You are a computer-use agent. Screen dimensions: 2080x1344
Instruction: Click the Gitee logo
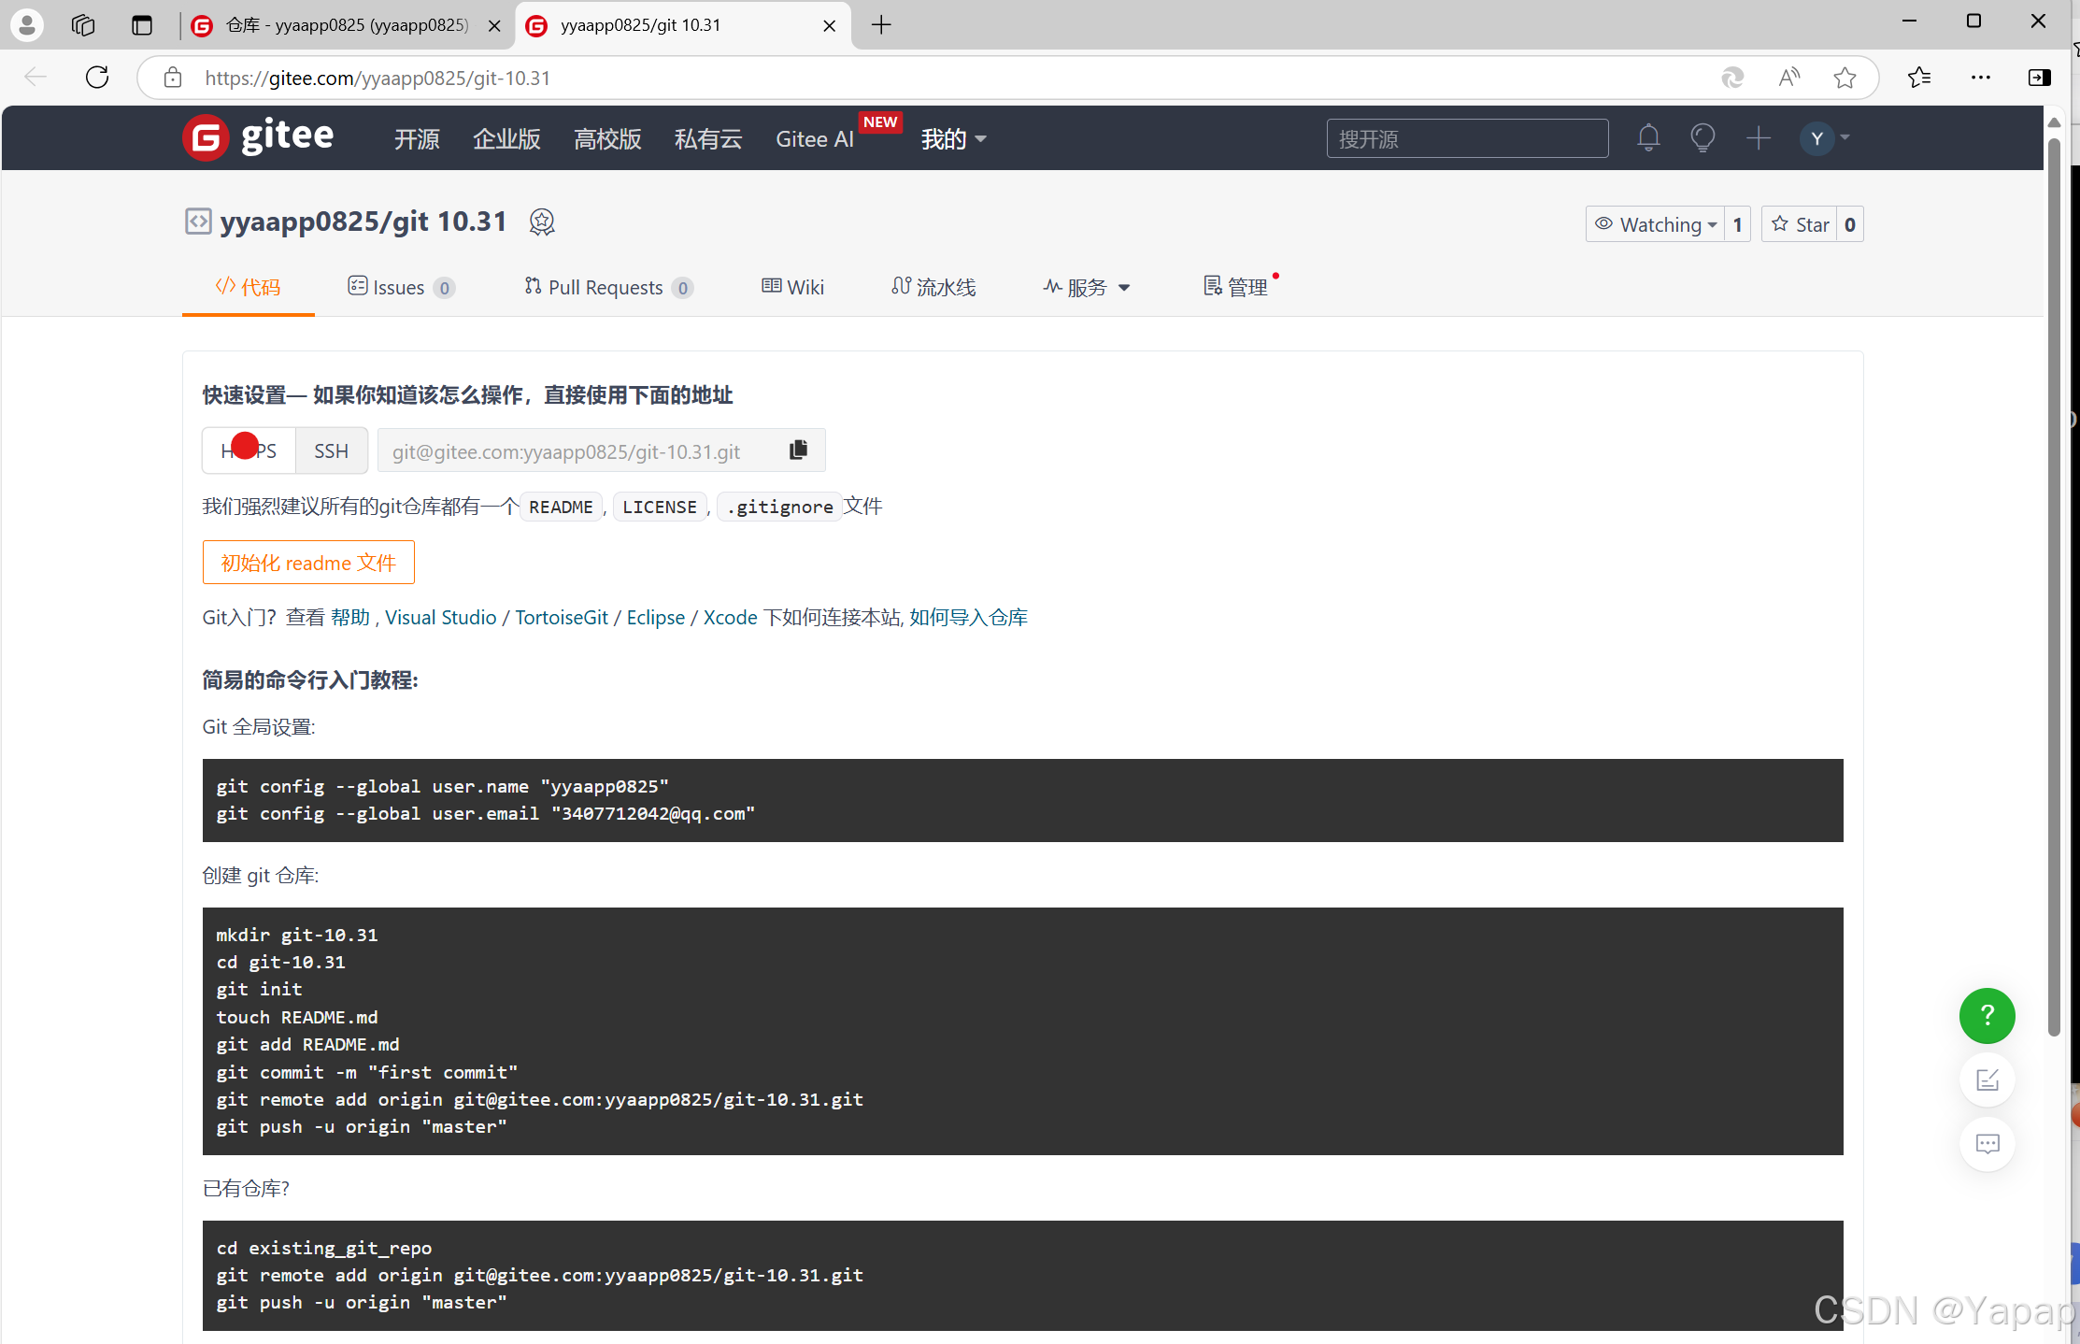click(x=258, y=137)
